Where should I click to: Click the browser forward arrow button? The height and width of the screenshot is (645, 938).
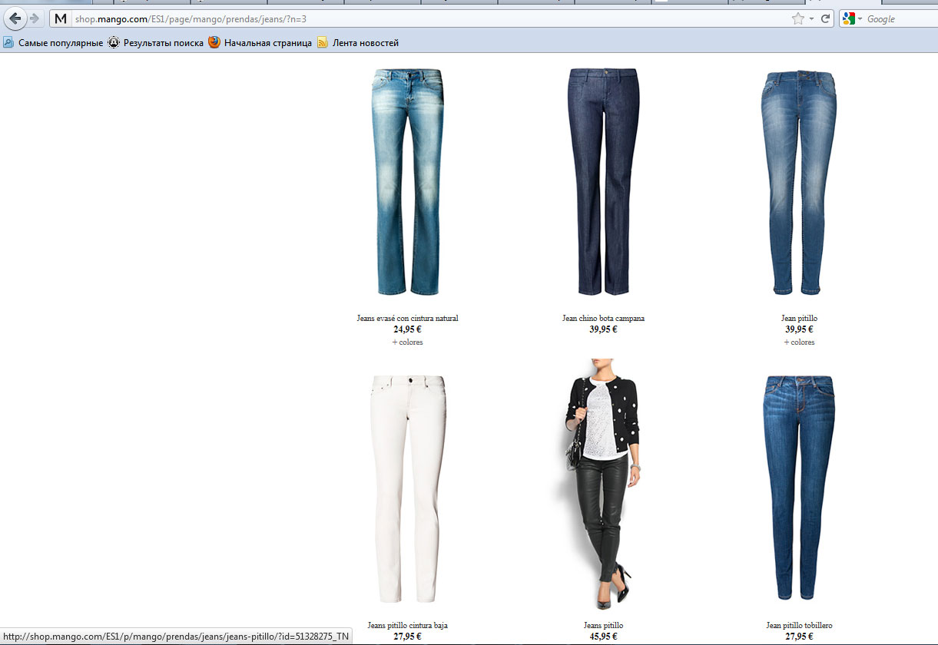pos(35,18)
